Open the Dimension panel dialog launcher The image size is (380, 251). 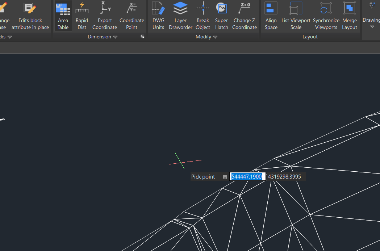[x=143, y=37]
